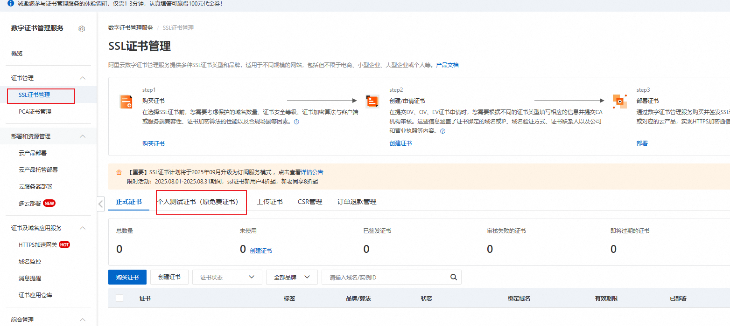Click the 证书 column header
This screenshot has width=730, height=326.
click(145, 298)
